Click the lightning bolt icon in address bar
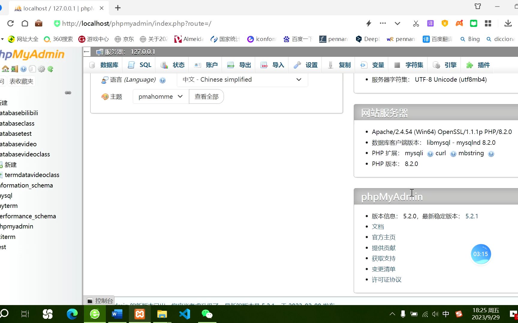 369,23
